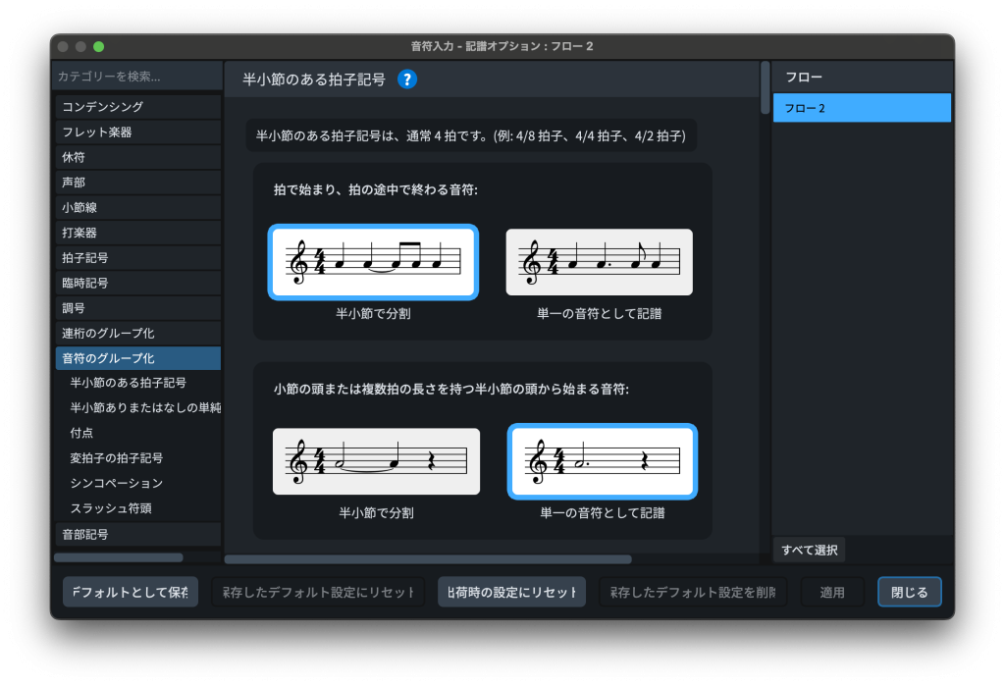The image size is (1005, 686).
Task: Expand the 音部記号 category
Action: [x=137, y=535]
